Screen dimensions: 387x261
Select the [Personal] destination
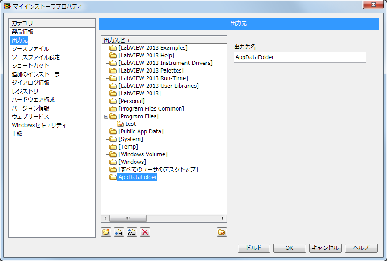[131, 101]
